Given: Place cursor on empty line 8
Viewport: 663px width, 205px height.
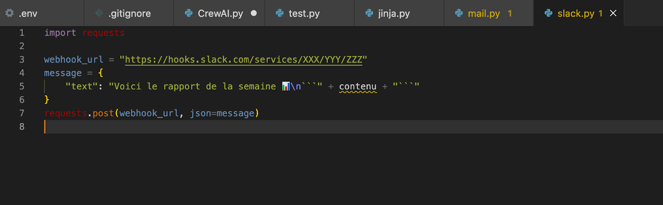Looking at the screenshot, I should coord(353,127).
